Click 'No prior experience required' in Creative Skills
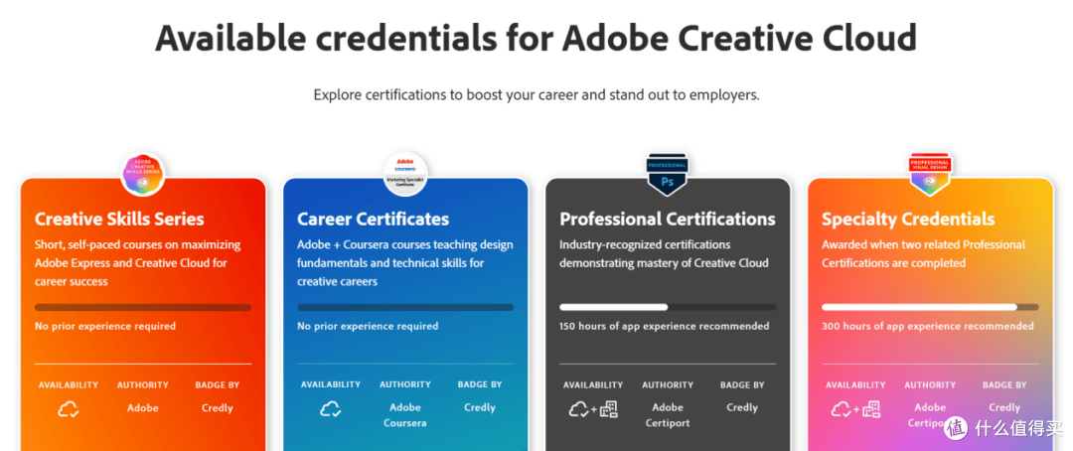Image resolution: width=1073 pixels, height=451 pixels. (x=105, y=326)
